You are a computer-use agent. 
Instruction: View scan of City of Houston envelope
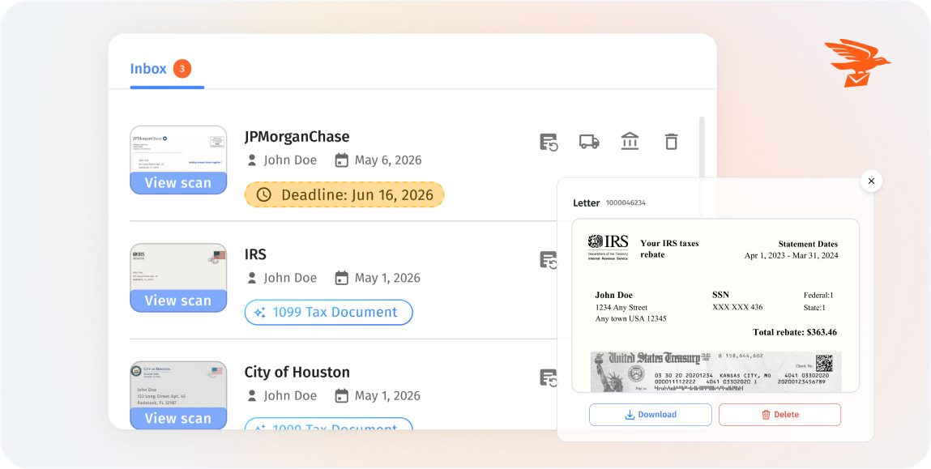[178, 418]
